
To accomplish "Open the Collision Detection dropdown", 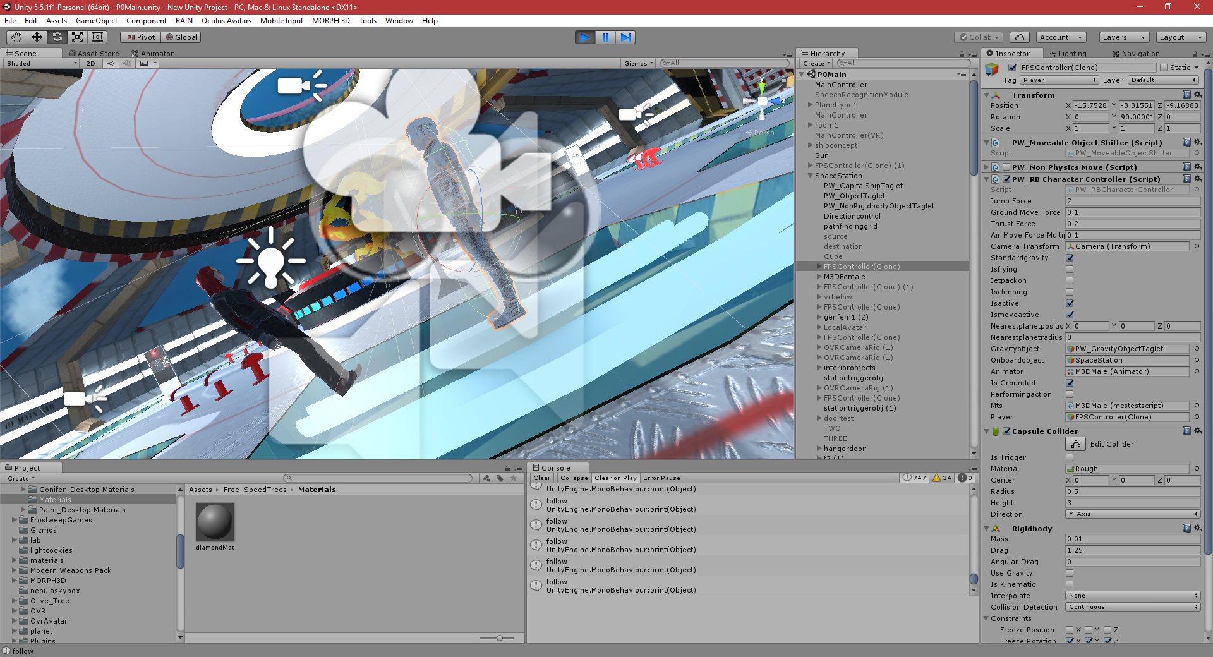I will coord(1132,607).
